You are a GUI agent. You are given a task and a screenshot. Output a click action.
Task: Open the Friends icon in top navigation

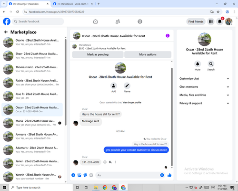pos(118,21)
